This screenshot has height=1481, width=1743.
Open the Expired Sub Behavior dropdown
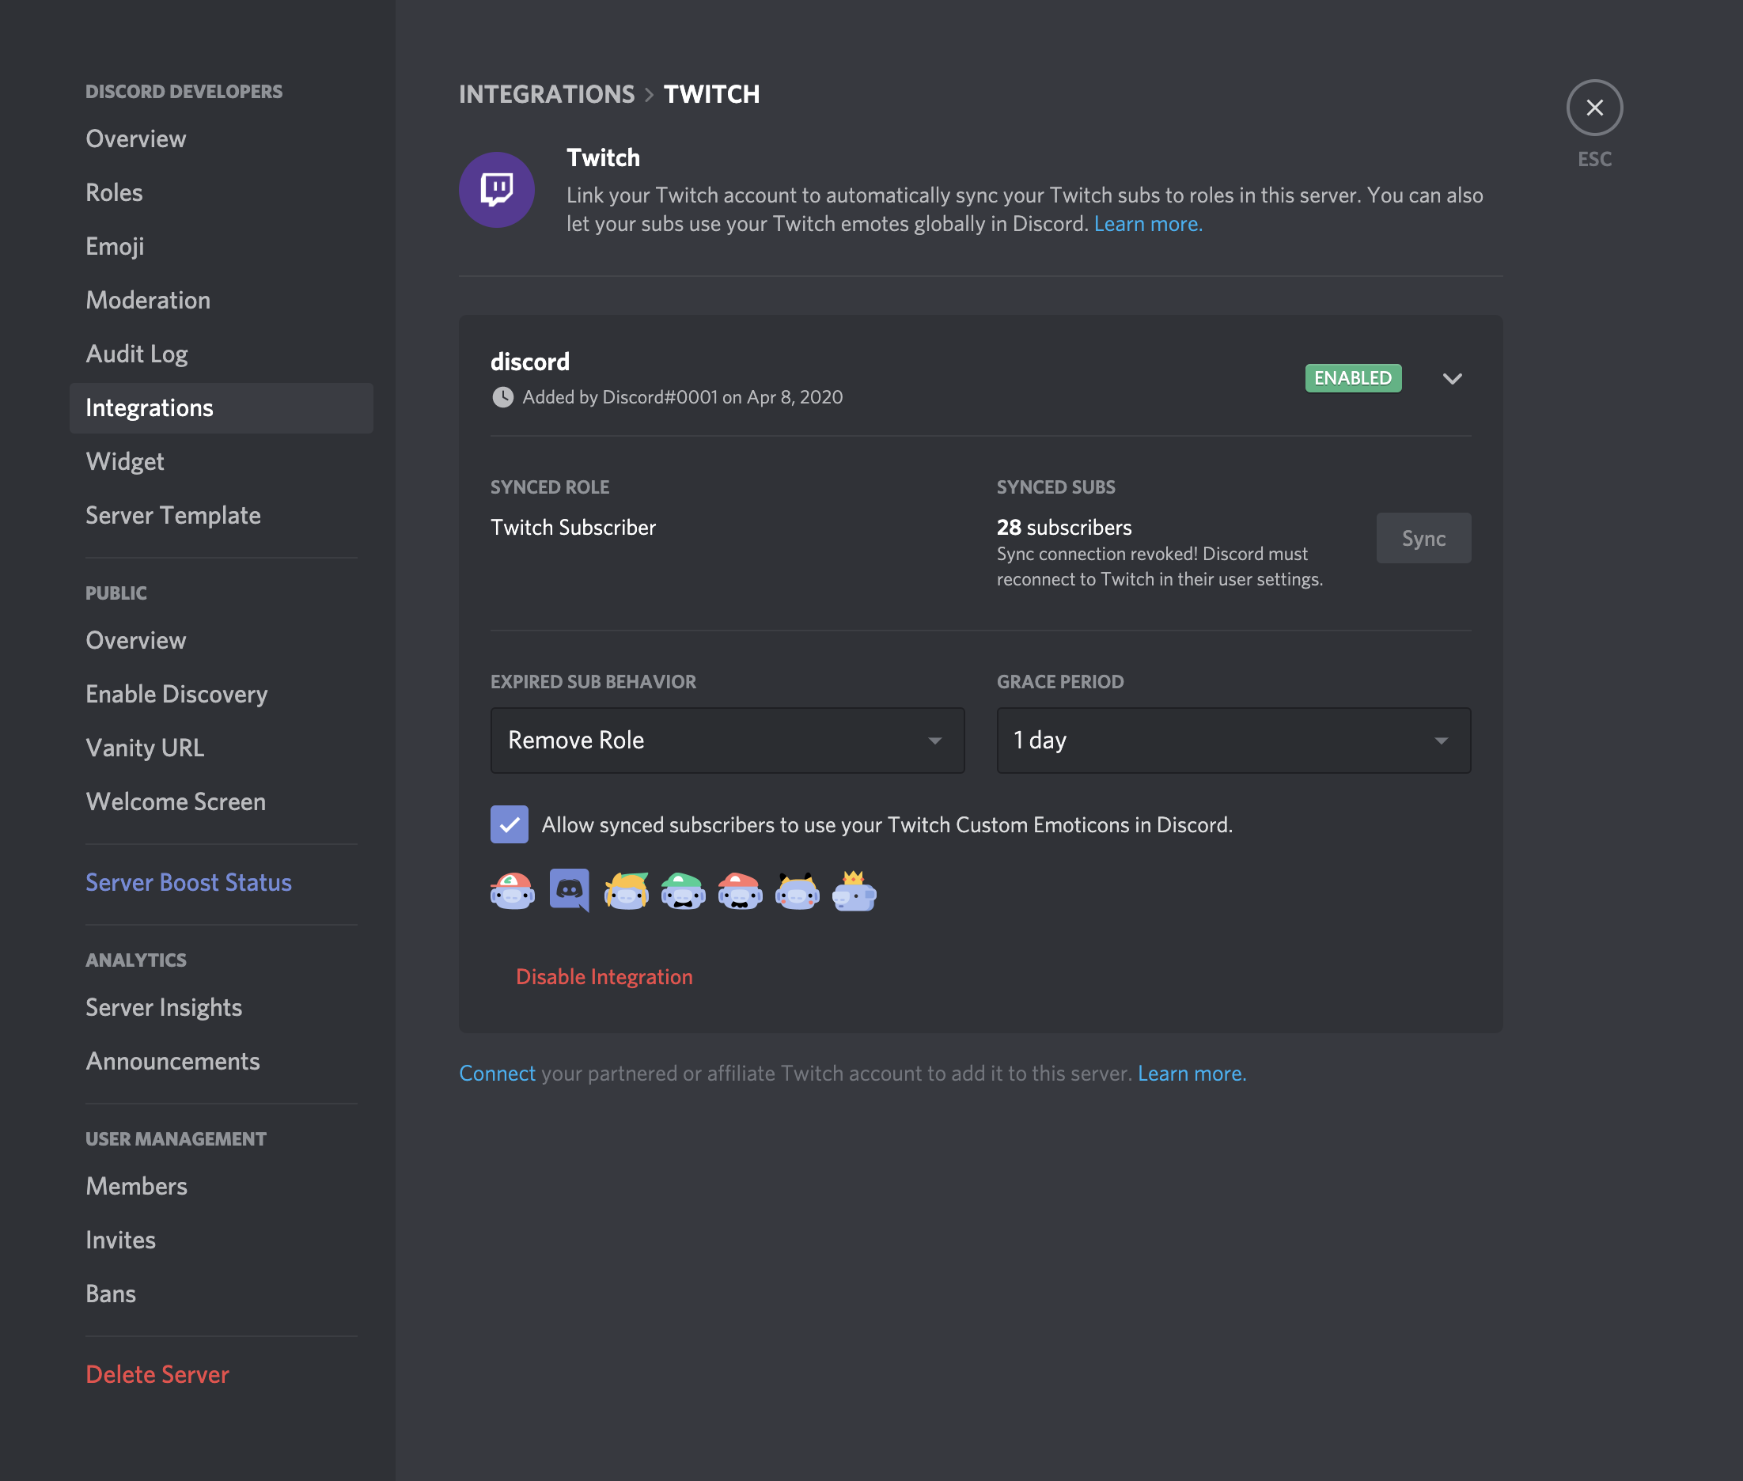pyautogui.click(x=727, y=740)
